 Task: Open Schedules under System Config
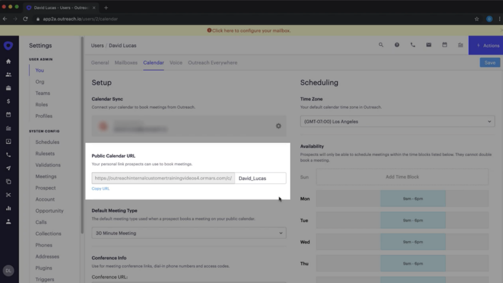(x=47, y=142)
